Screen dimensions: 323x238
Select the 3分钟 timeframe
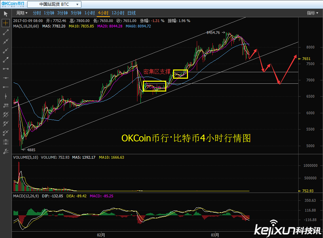tap(62, 13)
